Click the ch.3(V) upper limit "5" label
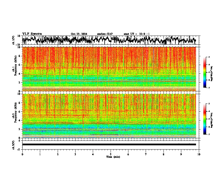This screenshot has width=224, height=173. (20, 141)
